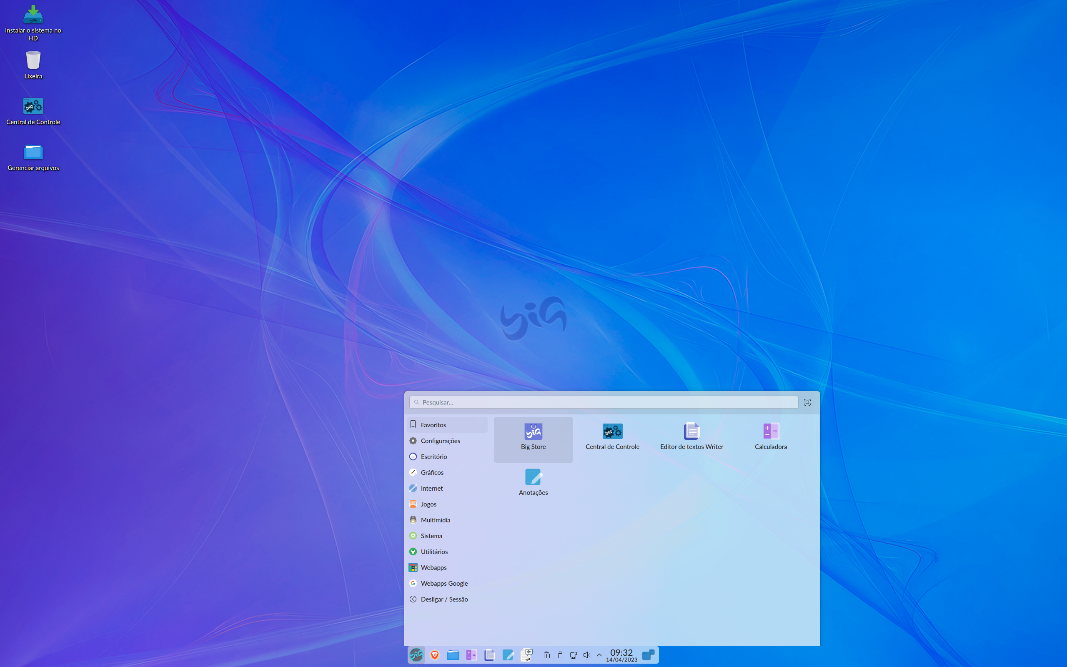Click the show desktop icon in the taskbar
Viewport: 1067px width, 667px height.
tap(648, 654)
